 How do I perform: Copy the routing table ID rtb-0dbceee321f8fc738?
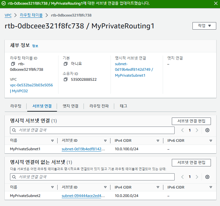click(13, 64)
